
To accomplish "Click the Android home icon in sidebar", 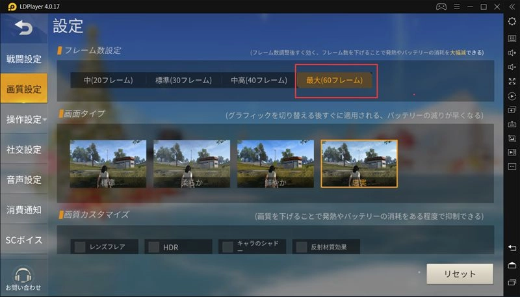I will click(x=512, y=265).
